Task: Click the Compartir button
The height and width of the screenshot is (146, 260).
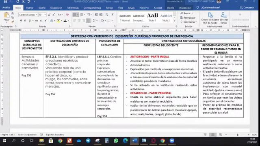Action: coord(247,8)
